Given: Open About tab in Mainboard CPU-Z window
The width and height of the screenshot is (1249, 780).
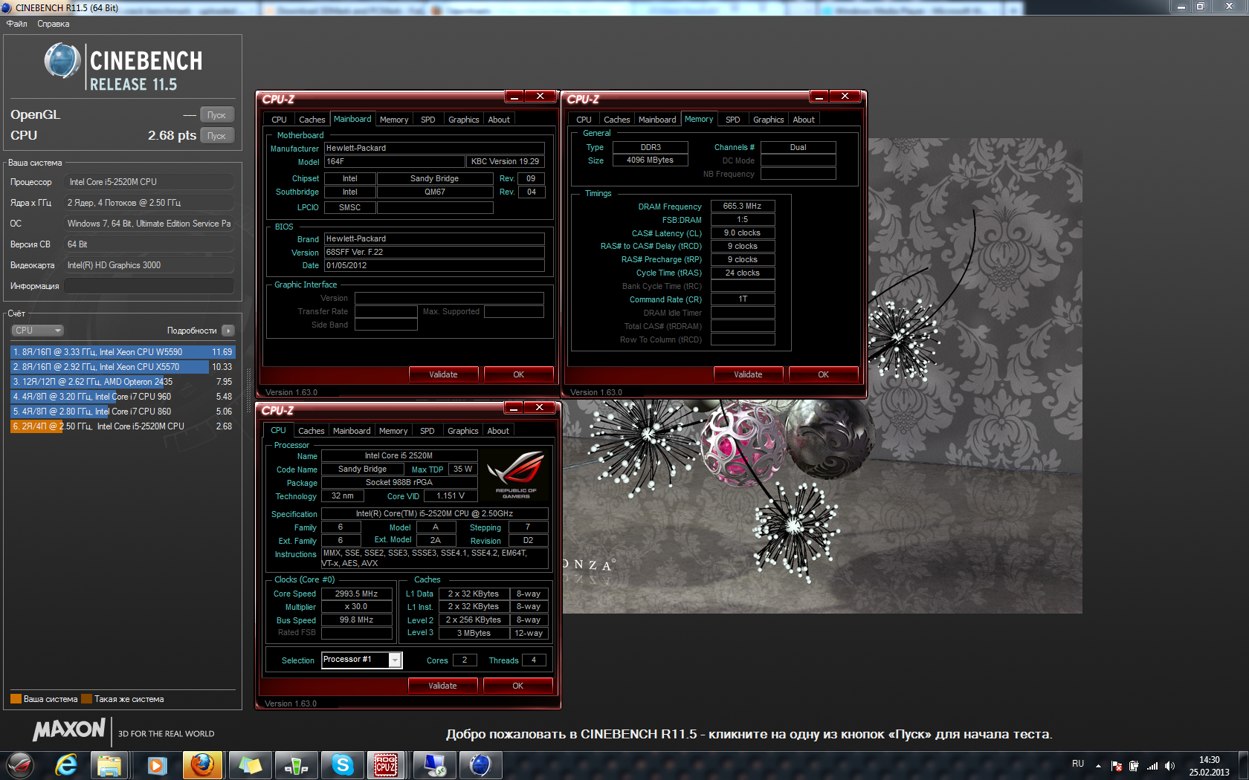Looking at the screenshot, I should point(499,120).
